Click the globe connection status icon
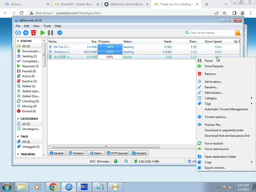256x192 pixels. [116, 161]
